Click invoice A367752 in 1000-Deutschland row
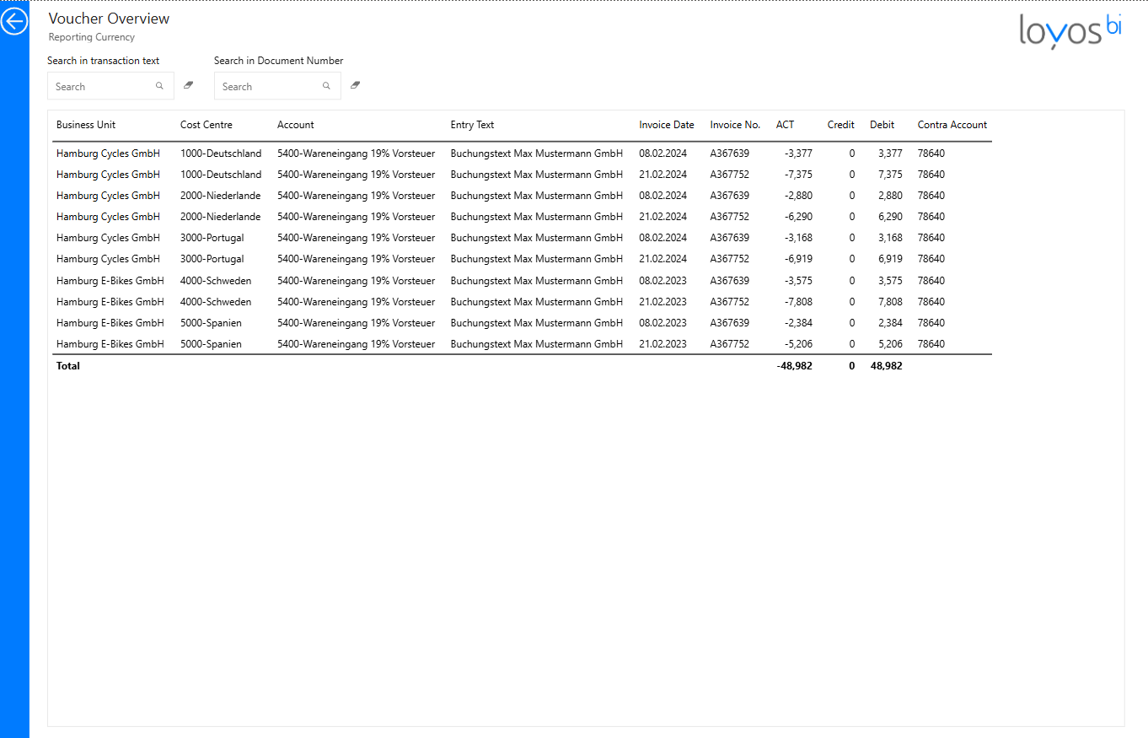1148x738 pixels. (730, 175)
